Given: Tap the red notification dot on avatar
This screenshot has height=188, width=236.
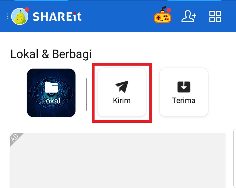Looking at the screenshot, I should [x=27, y=10].
